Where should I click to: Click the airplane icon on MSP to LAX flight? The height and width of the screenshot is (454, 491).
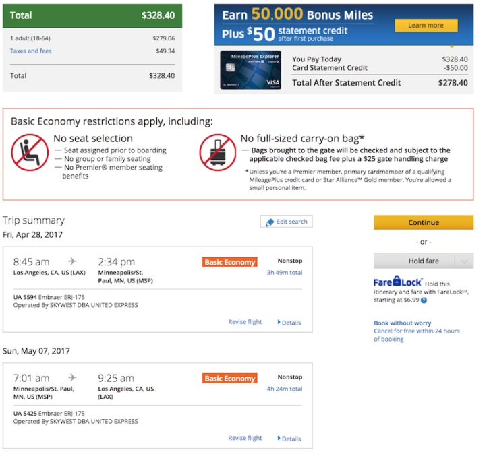coord(72,377)
